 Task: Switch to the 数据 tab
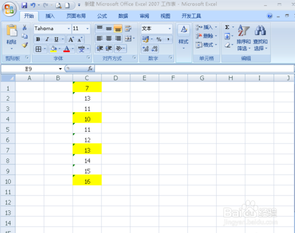pyautogui.click(x=123, y=16)
